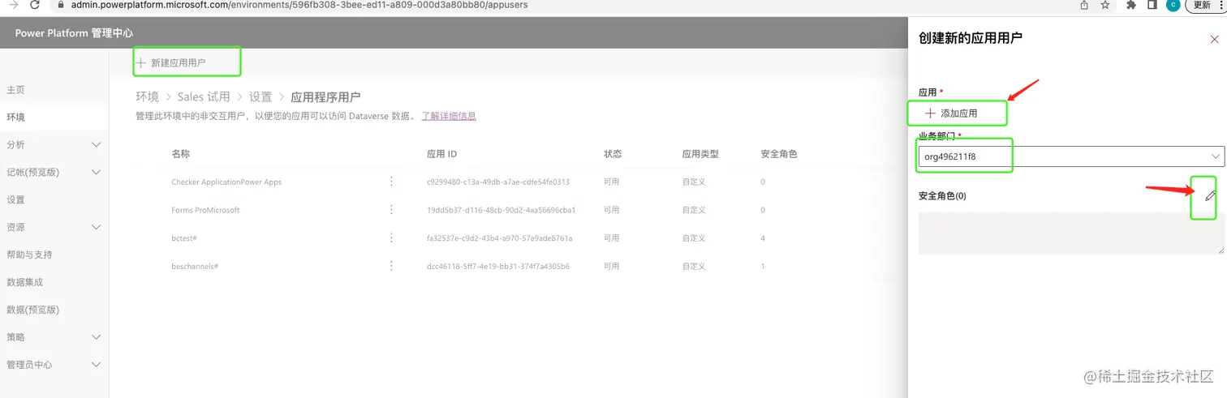The width and height of the screenshot is (1227, 398).
Task: Expand 策略 sidebar section
Action: (x=54, y=337)
